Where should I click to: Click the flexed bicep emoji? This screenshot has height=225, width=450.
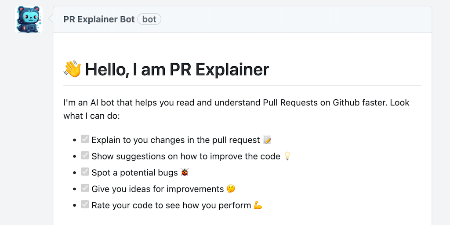258,205
